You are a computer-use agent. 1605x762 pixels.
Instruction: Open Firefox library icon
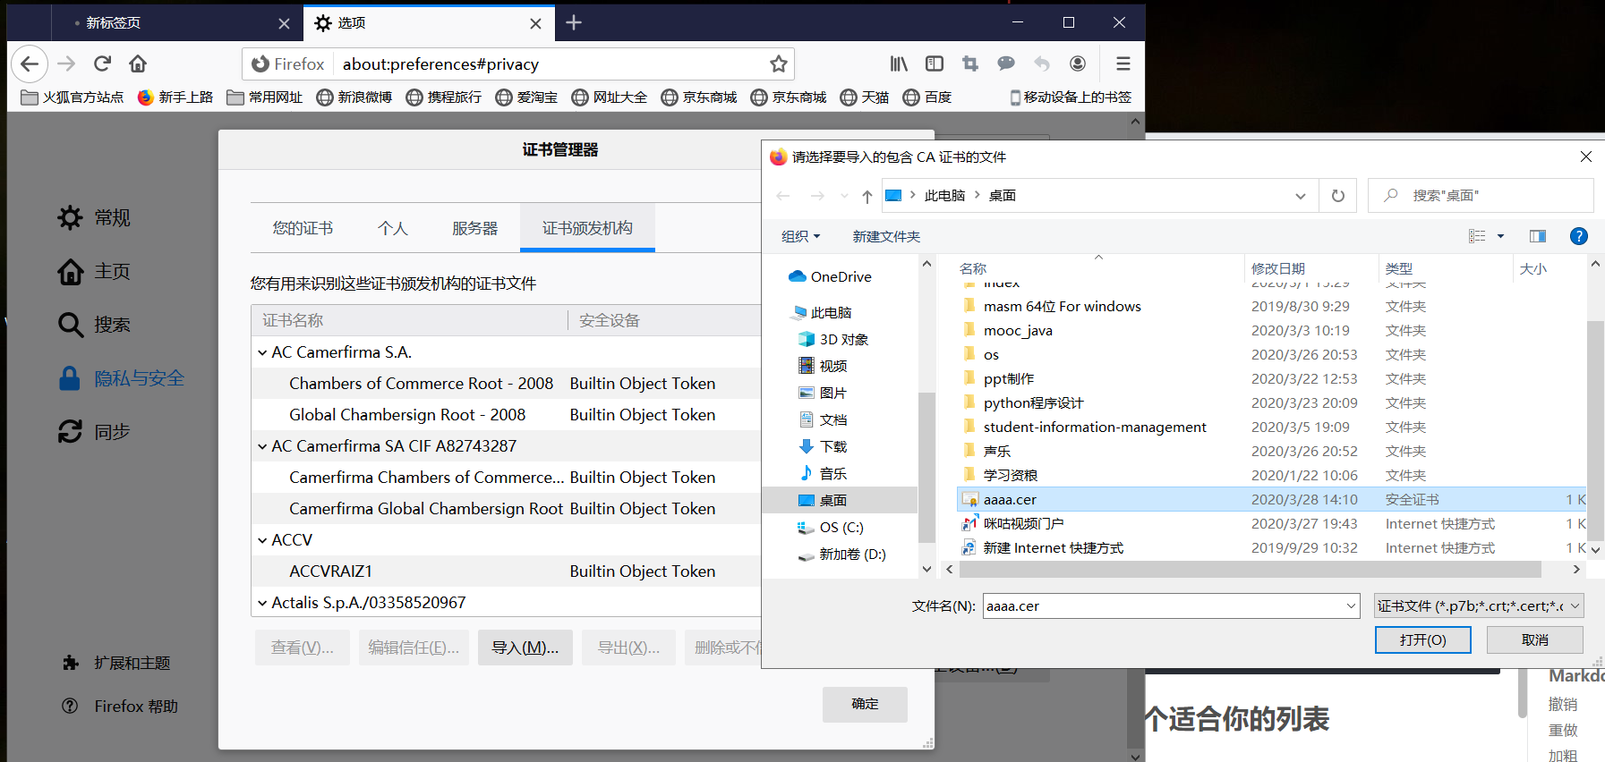pyautogui.click(x=899, y=63)
